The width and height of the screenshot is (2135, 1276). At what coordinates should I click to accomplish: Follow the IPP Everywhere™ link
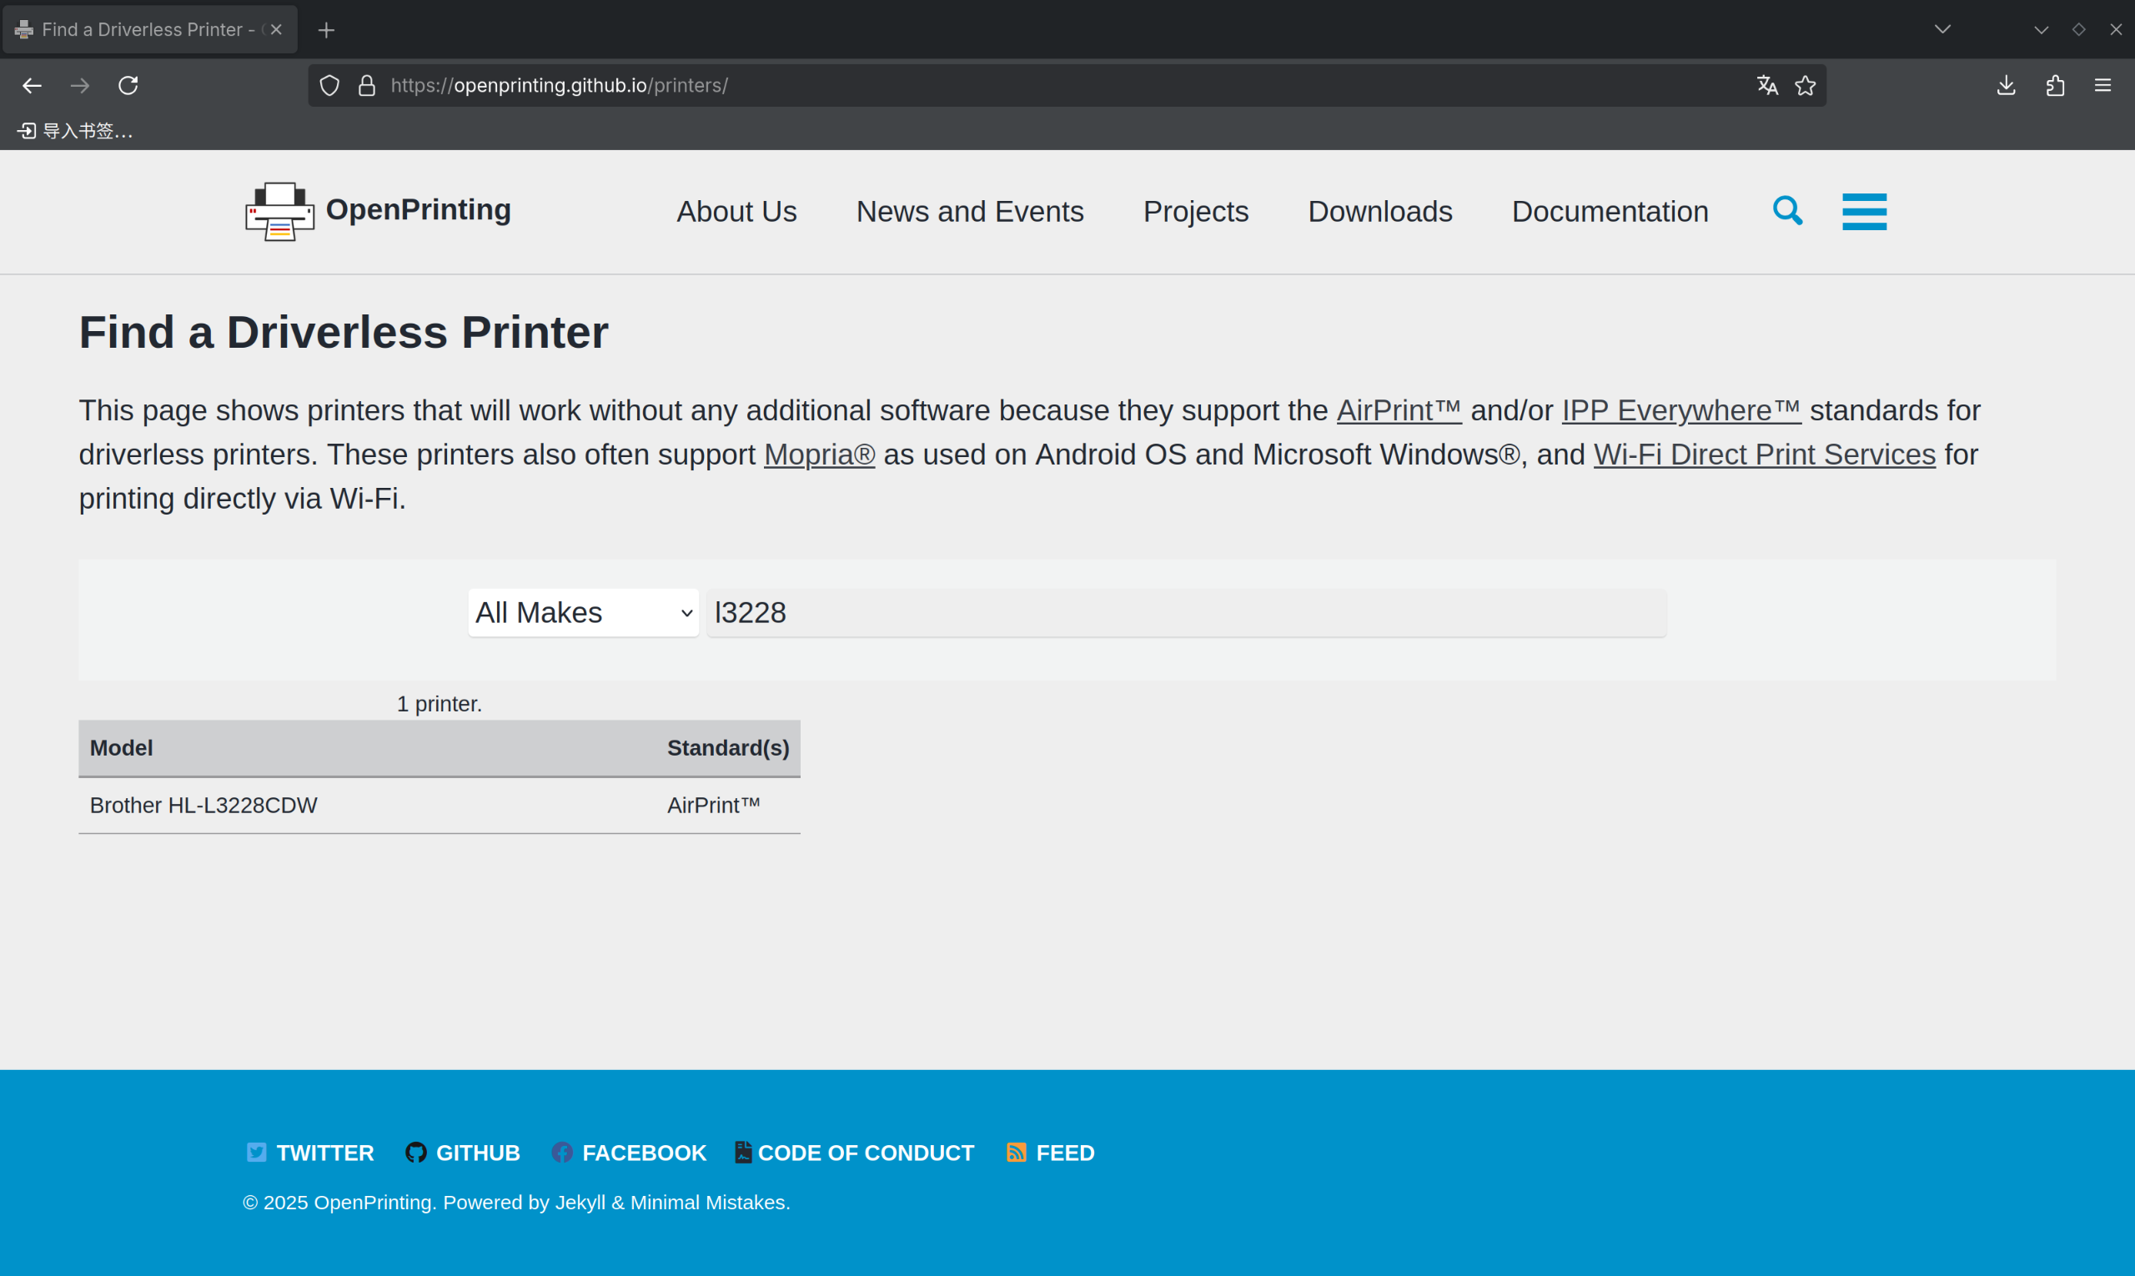1681,410
